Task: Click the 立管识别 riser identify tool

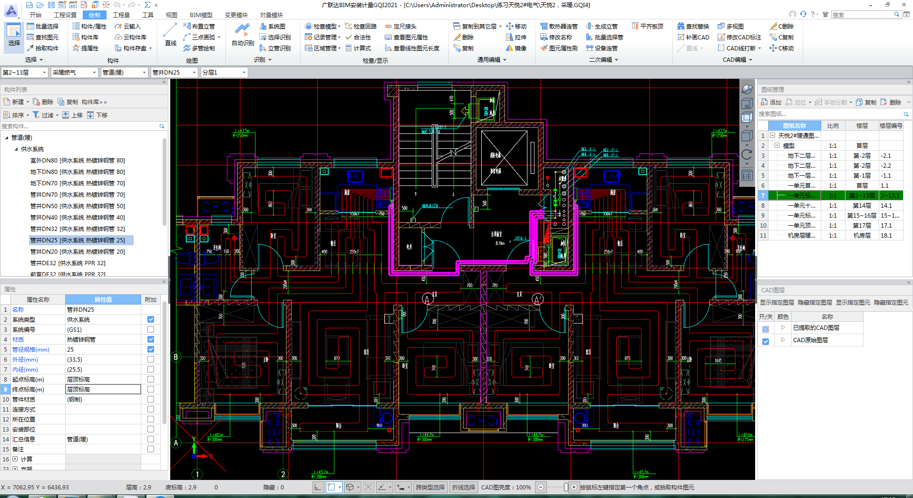Action: point(275,48)
